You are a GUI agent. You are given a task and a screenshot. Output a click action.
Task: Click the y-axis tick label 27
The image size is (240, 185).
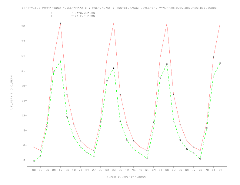[x=23, y=41]
